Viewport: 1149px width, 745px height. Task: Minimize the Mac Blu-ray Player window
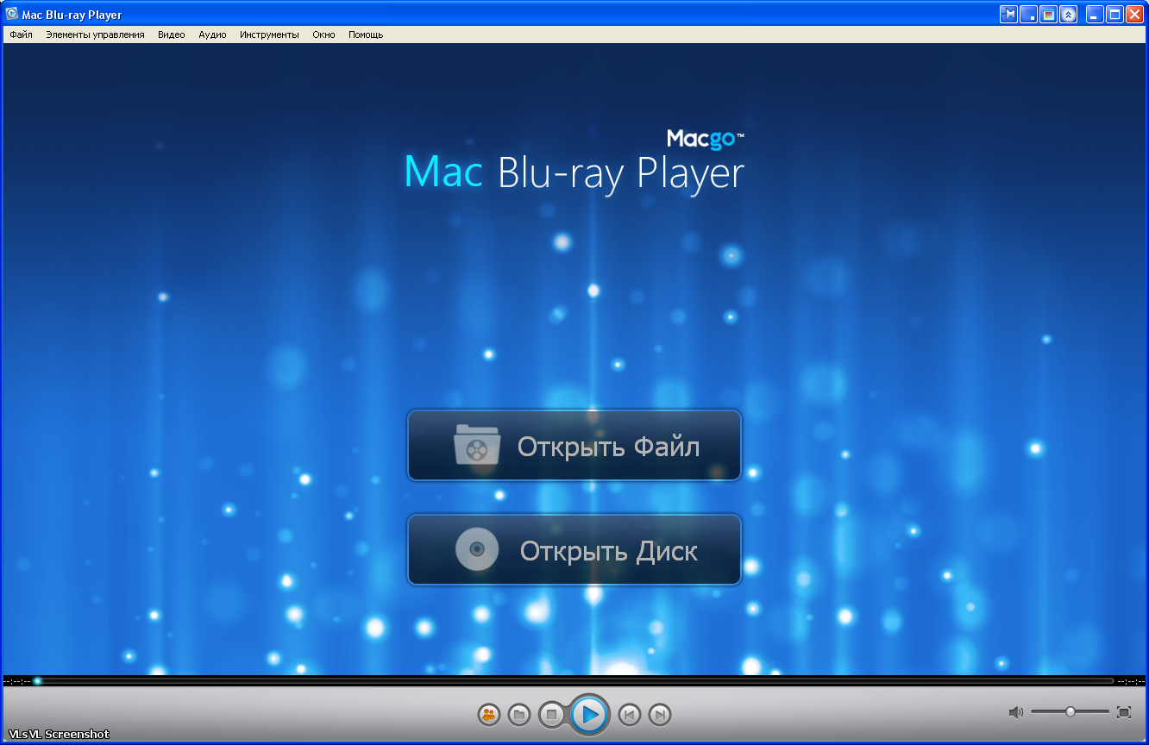coord(1095,14)
